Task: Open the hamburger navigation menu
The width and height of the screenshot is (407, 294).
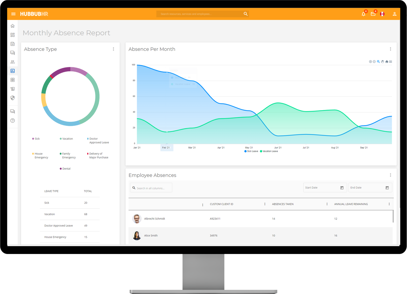Action: pyautogui.click(x=13, y=14)
